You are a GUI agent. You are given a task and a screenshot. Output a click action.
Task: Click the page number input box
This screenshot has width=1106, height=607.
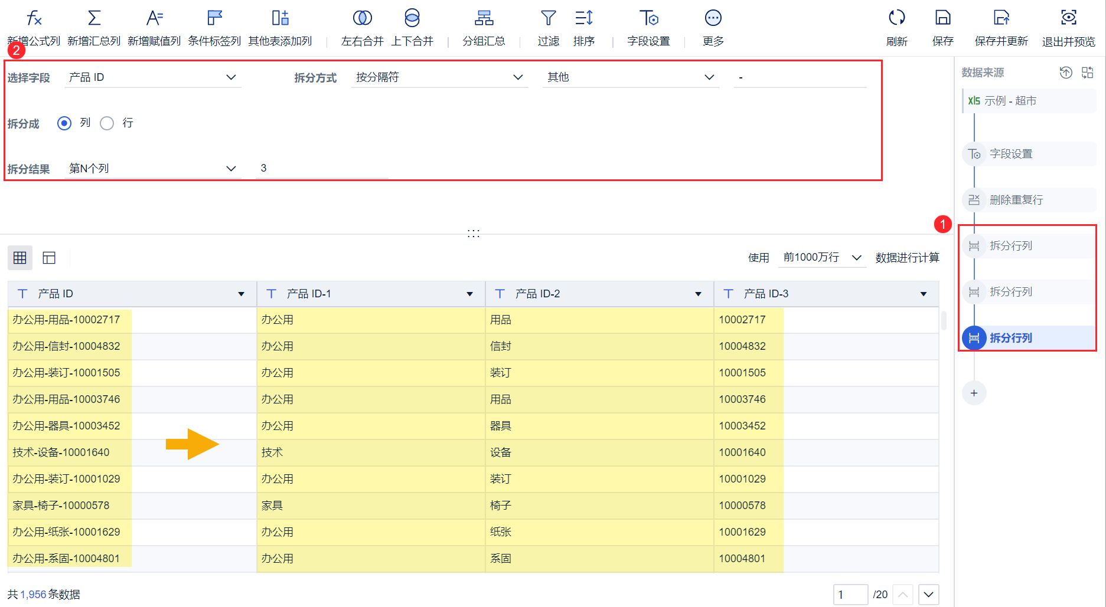tap(851, 595)
